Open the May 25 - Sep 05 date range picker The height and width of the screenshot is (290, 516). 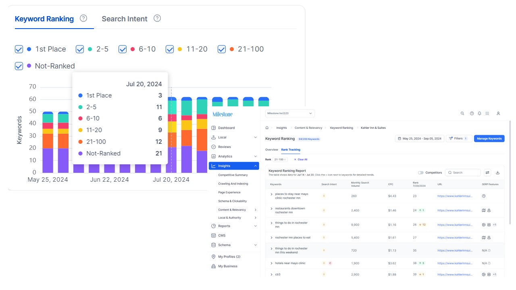click(x=419, y=139)
